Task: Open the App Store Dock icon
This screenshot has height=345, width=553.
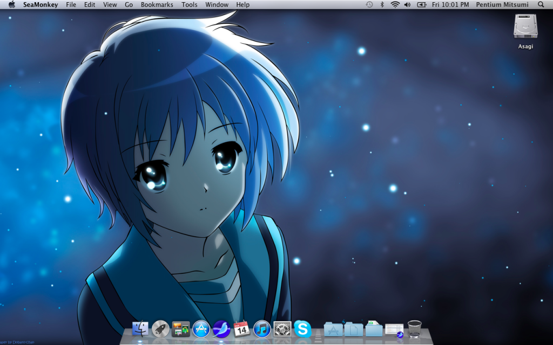Action: pyautogui.click(x=201, y=329)
